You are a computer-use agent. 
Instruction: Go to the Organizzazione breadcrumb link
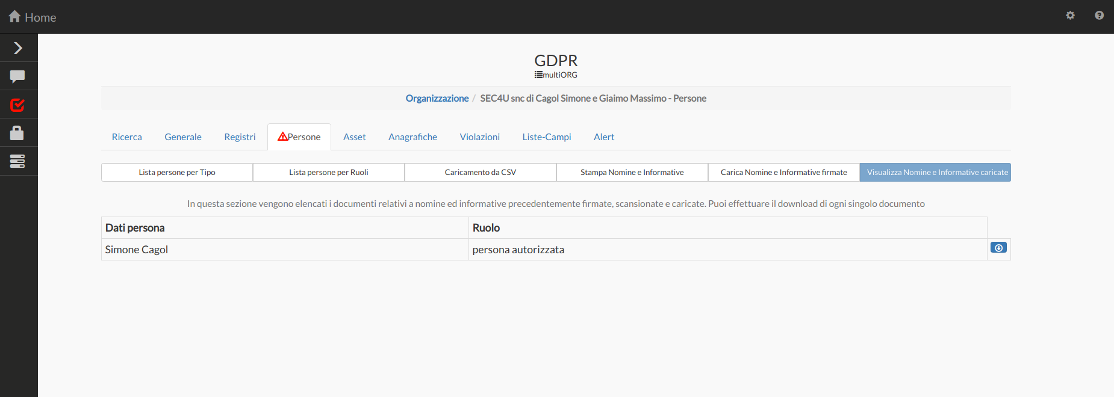click(437, 98)
